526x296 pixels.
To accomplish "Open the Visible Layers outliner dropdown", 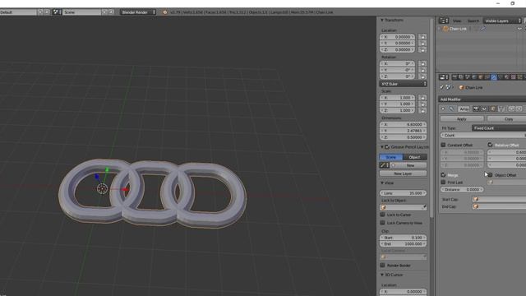I will pos(502,21).
